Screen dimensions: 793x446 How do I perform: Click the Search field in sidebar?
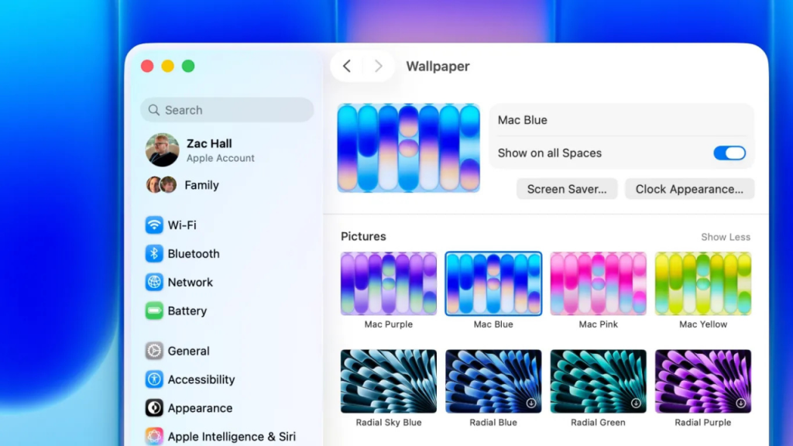(x=227, y=110)
